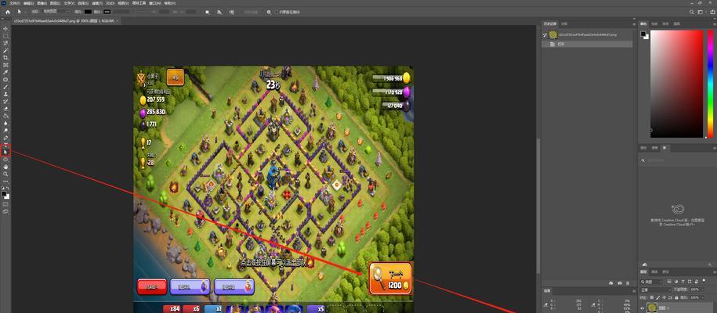Image resolution: width=717 pixels, height=313 pixels.
Task: Select the Dodge tool
Action: [6, 131]
